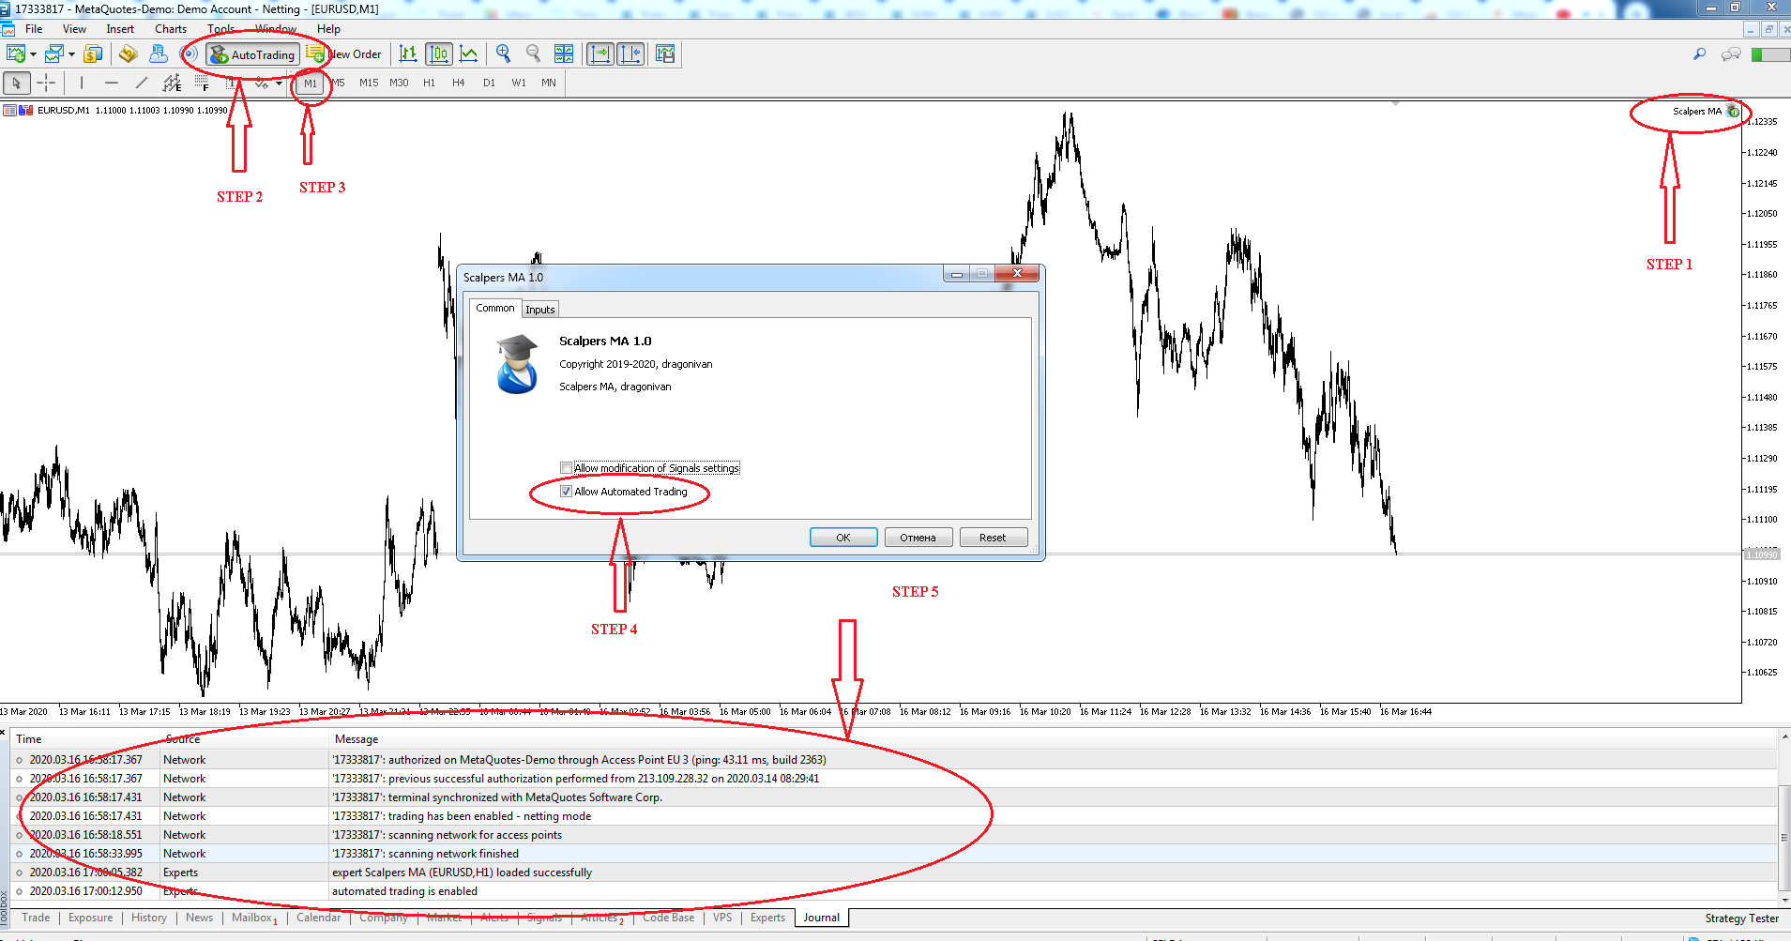Click the New Order button
The width and height of the screenshot is (1791, 941).
344,54
